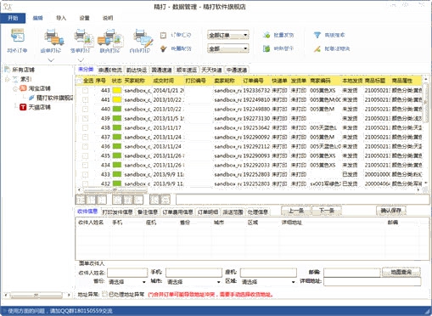
Task: Click the waybill print icon (运单打印)
Action: [x=53, y=37]
